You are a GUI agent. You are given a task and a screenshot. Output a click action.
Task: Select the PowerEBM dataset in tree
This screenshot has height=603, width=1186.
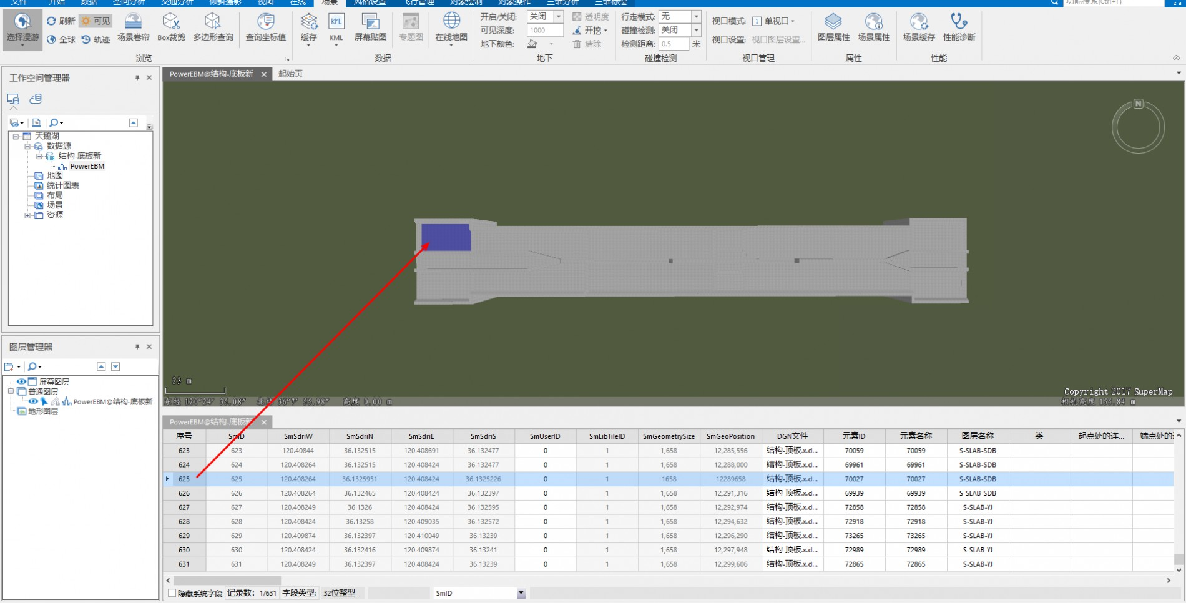click(87, 166)
